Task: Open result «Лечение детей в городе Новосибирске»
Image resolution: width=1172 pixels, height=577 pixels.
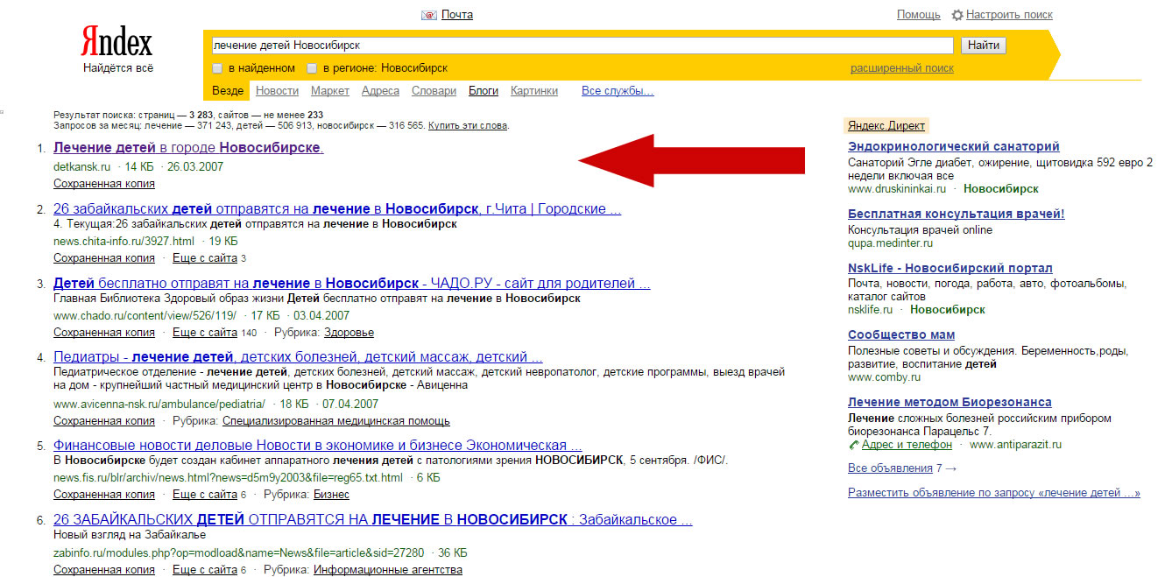Action: tap(188, 148)
